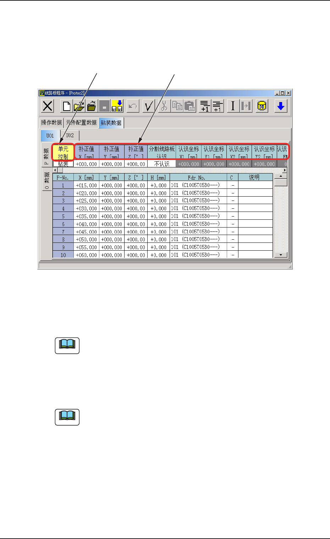The height and width of the screenshot is (539, 330).
Task: Click the copy pages icon
Action: point(177,106)
